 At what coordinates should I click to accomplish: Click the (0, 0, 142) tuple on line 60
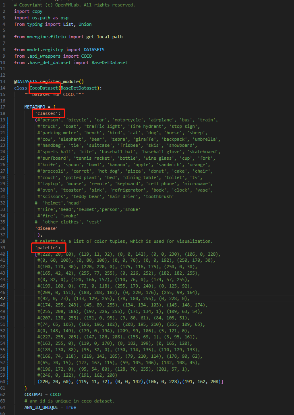(x=129, y=382)
